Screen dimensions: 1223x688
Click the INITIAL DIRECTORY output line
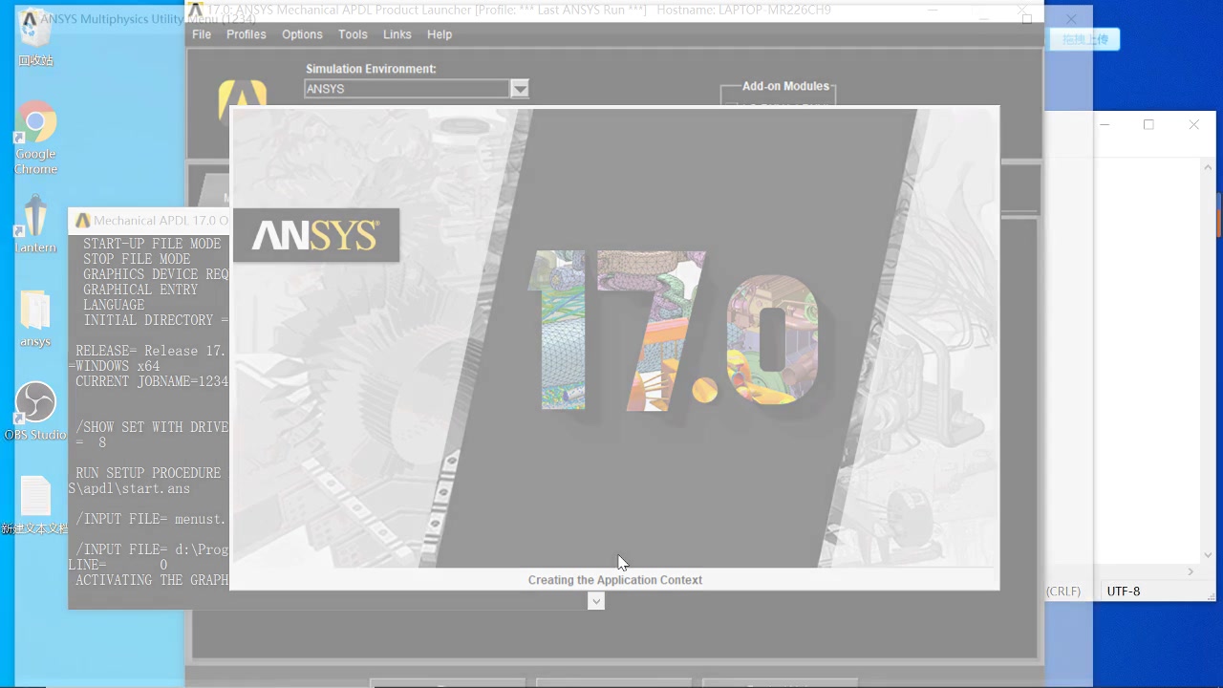(x=156, y=320)
